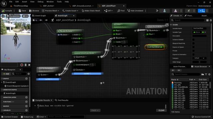This screenshot has height=119, width=213.
Task: Open My Blueprint settings gear
Action: pos(29,74)
